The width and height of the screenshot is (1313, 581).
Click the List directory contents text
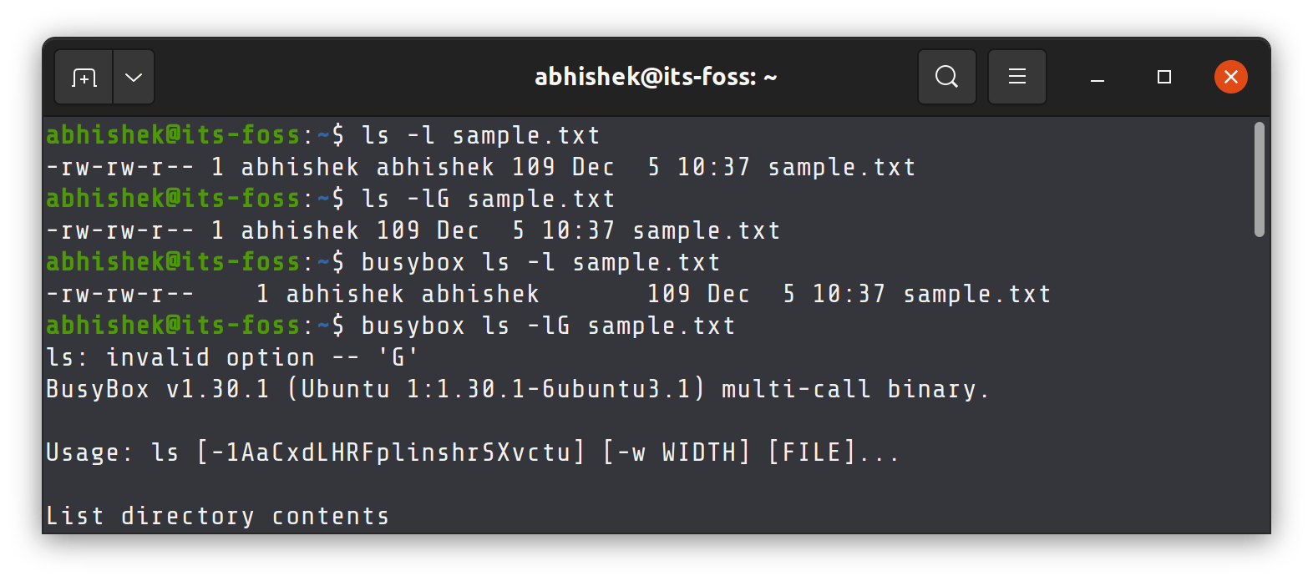tap(217, 515)
